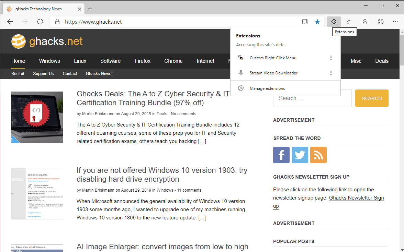
Task: Click the Stream Video Downloader arrow icon
Action: 240,73
